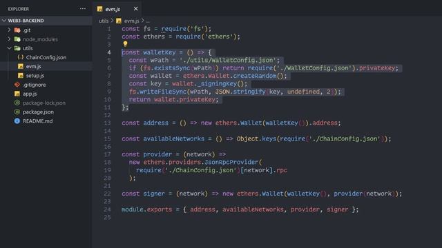Open setup.js from utils folder
Image resolution: width=442 pixels, height=248 pixels.
(35, 76)
